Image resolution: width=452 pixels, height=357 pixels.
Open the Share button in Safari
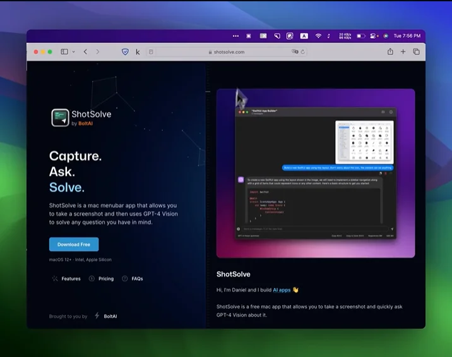click(390, 52)
